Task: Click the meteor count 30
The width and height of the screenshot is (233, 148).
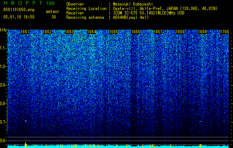Action: pyautogui.click(x=54, y=17)
